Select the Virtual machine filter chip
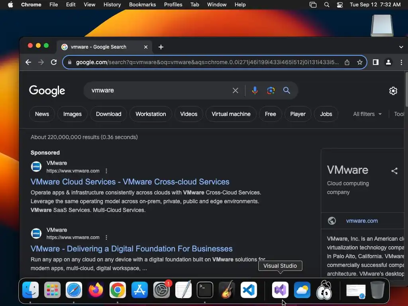 click(231, 114)
